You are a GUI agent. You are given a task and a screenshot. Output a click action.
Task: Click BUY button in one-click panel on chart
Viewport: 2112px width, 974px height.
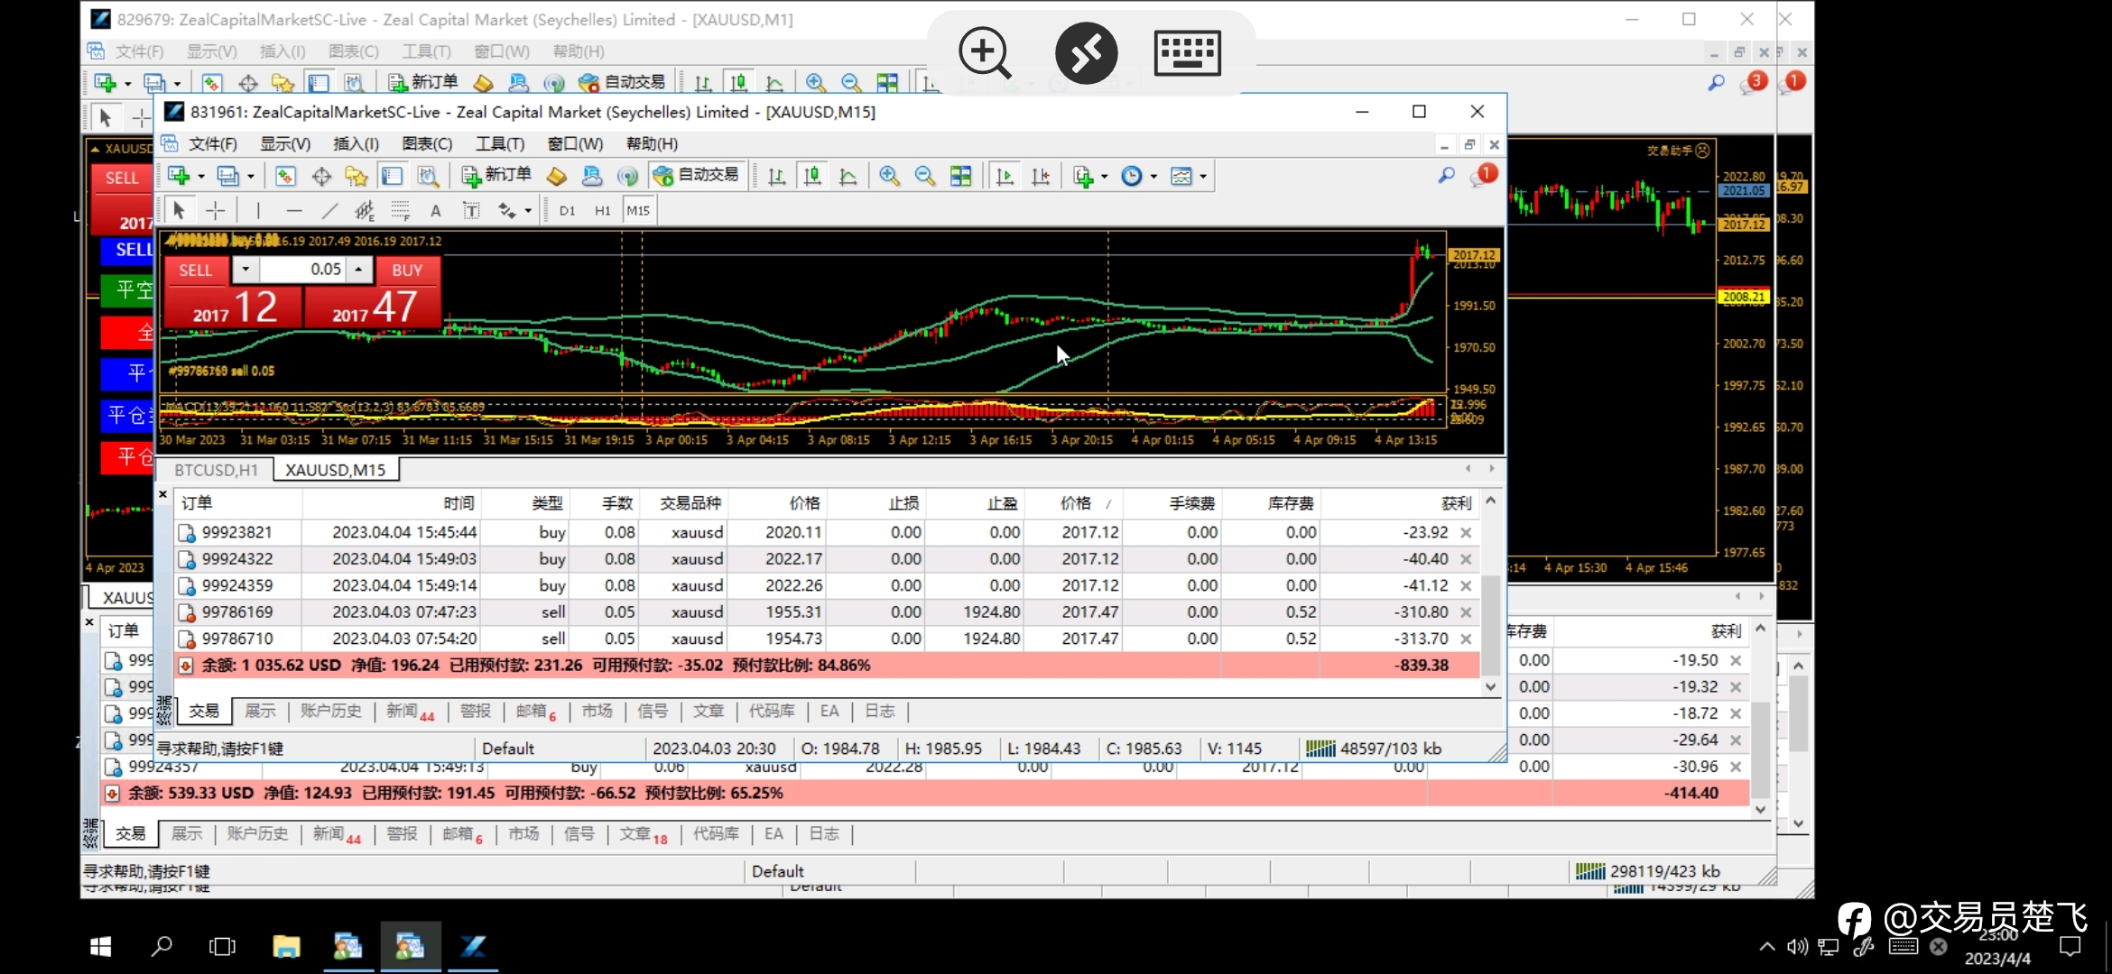(407, 270)
